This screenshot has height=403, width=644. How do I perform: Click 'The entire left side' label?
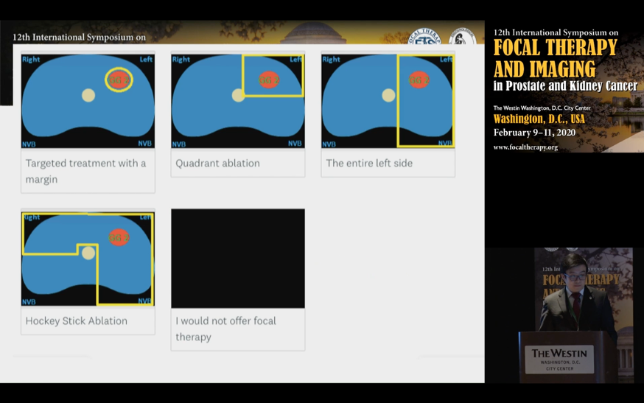point(369,163)
